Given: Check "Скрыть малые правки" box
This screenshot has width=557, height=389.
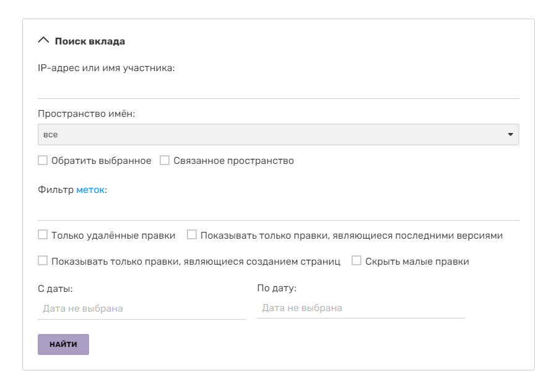Looking at the screenshot, I should tap(356, 261).
